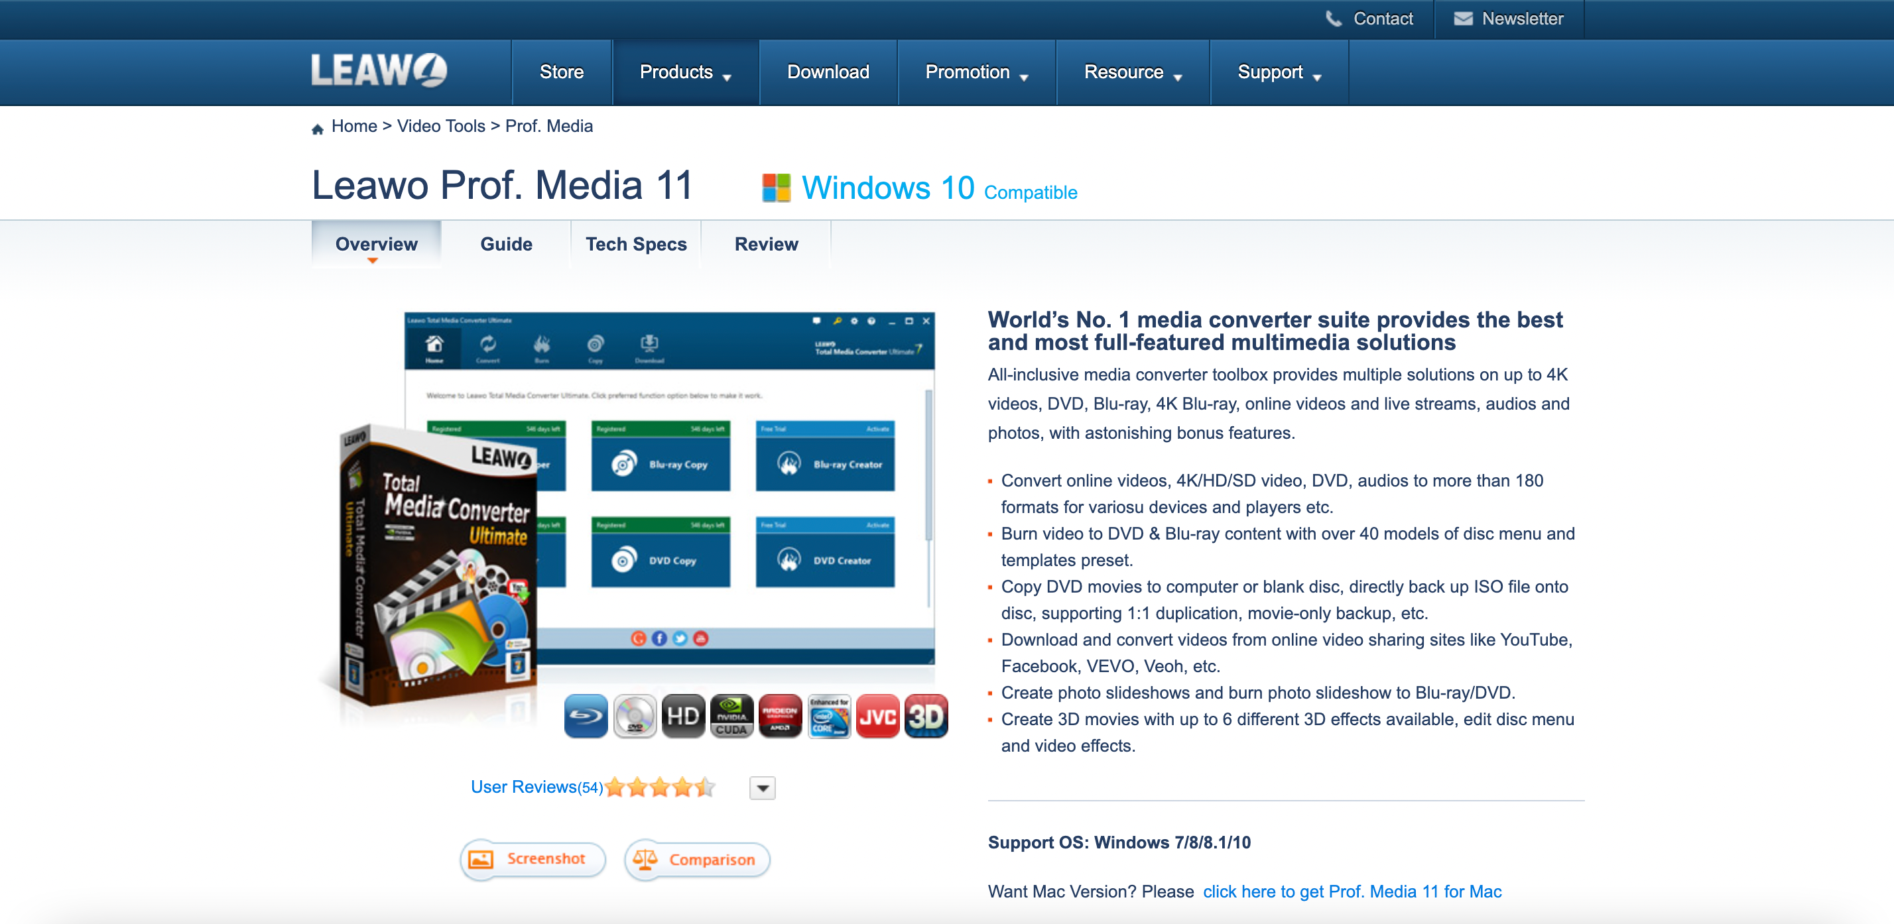1894x924 pixels.
Task: Click the Leawo Prof. Media 11 heading
Action: point(502,184)
